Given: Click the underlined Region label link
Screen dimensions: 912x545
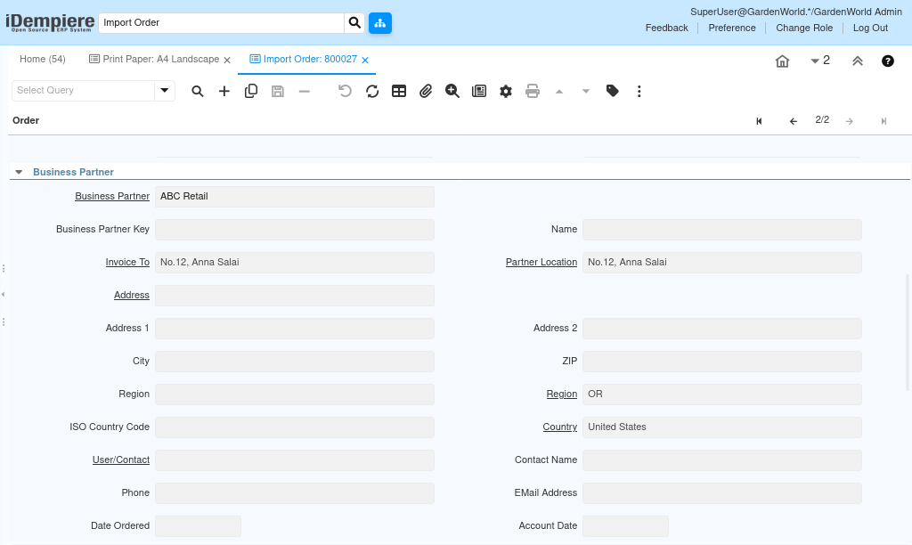Looking at the screenshot, I should (x=562, y=395).
